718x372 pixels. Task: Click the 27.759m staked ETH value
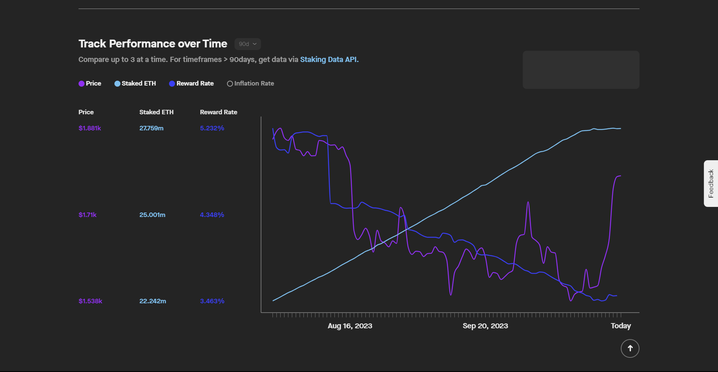151,128
